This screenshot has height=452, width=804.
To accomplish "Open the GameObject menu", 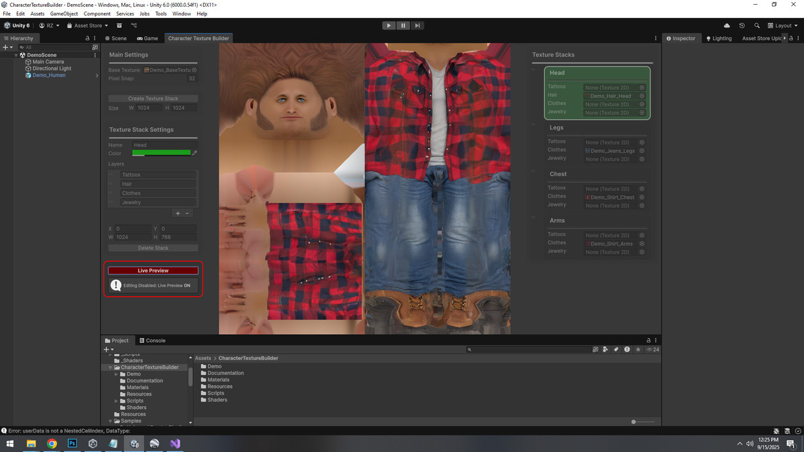I will (64, 13).
